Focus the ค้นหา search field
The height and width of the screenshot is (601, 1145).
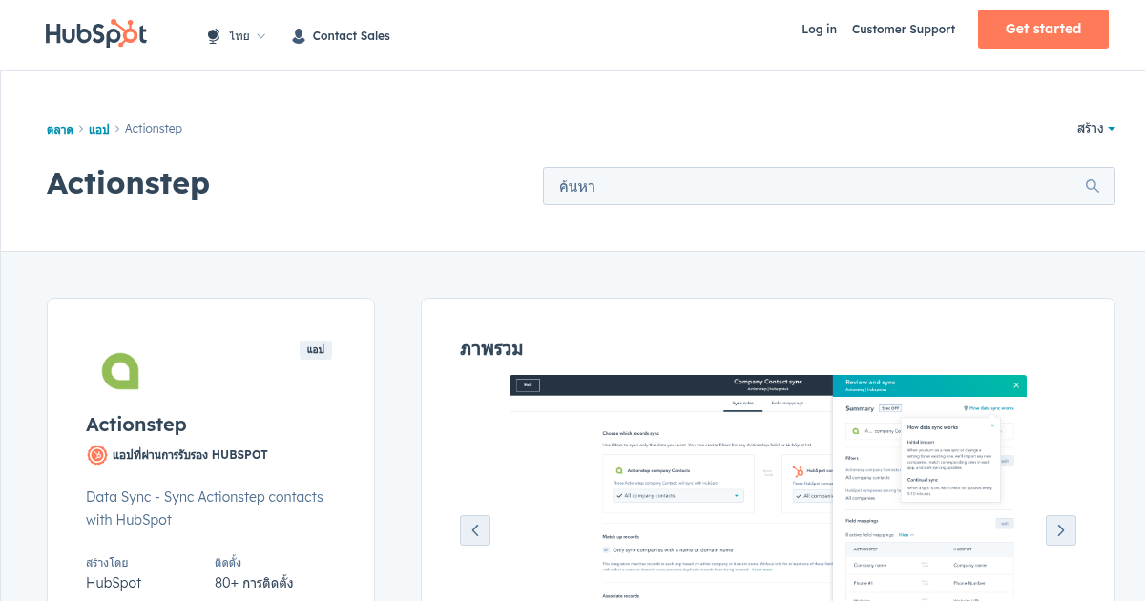pyautogui.click(x=828, y=186)
